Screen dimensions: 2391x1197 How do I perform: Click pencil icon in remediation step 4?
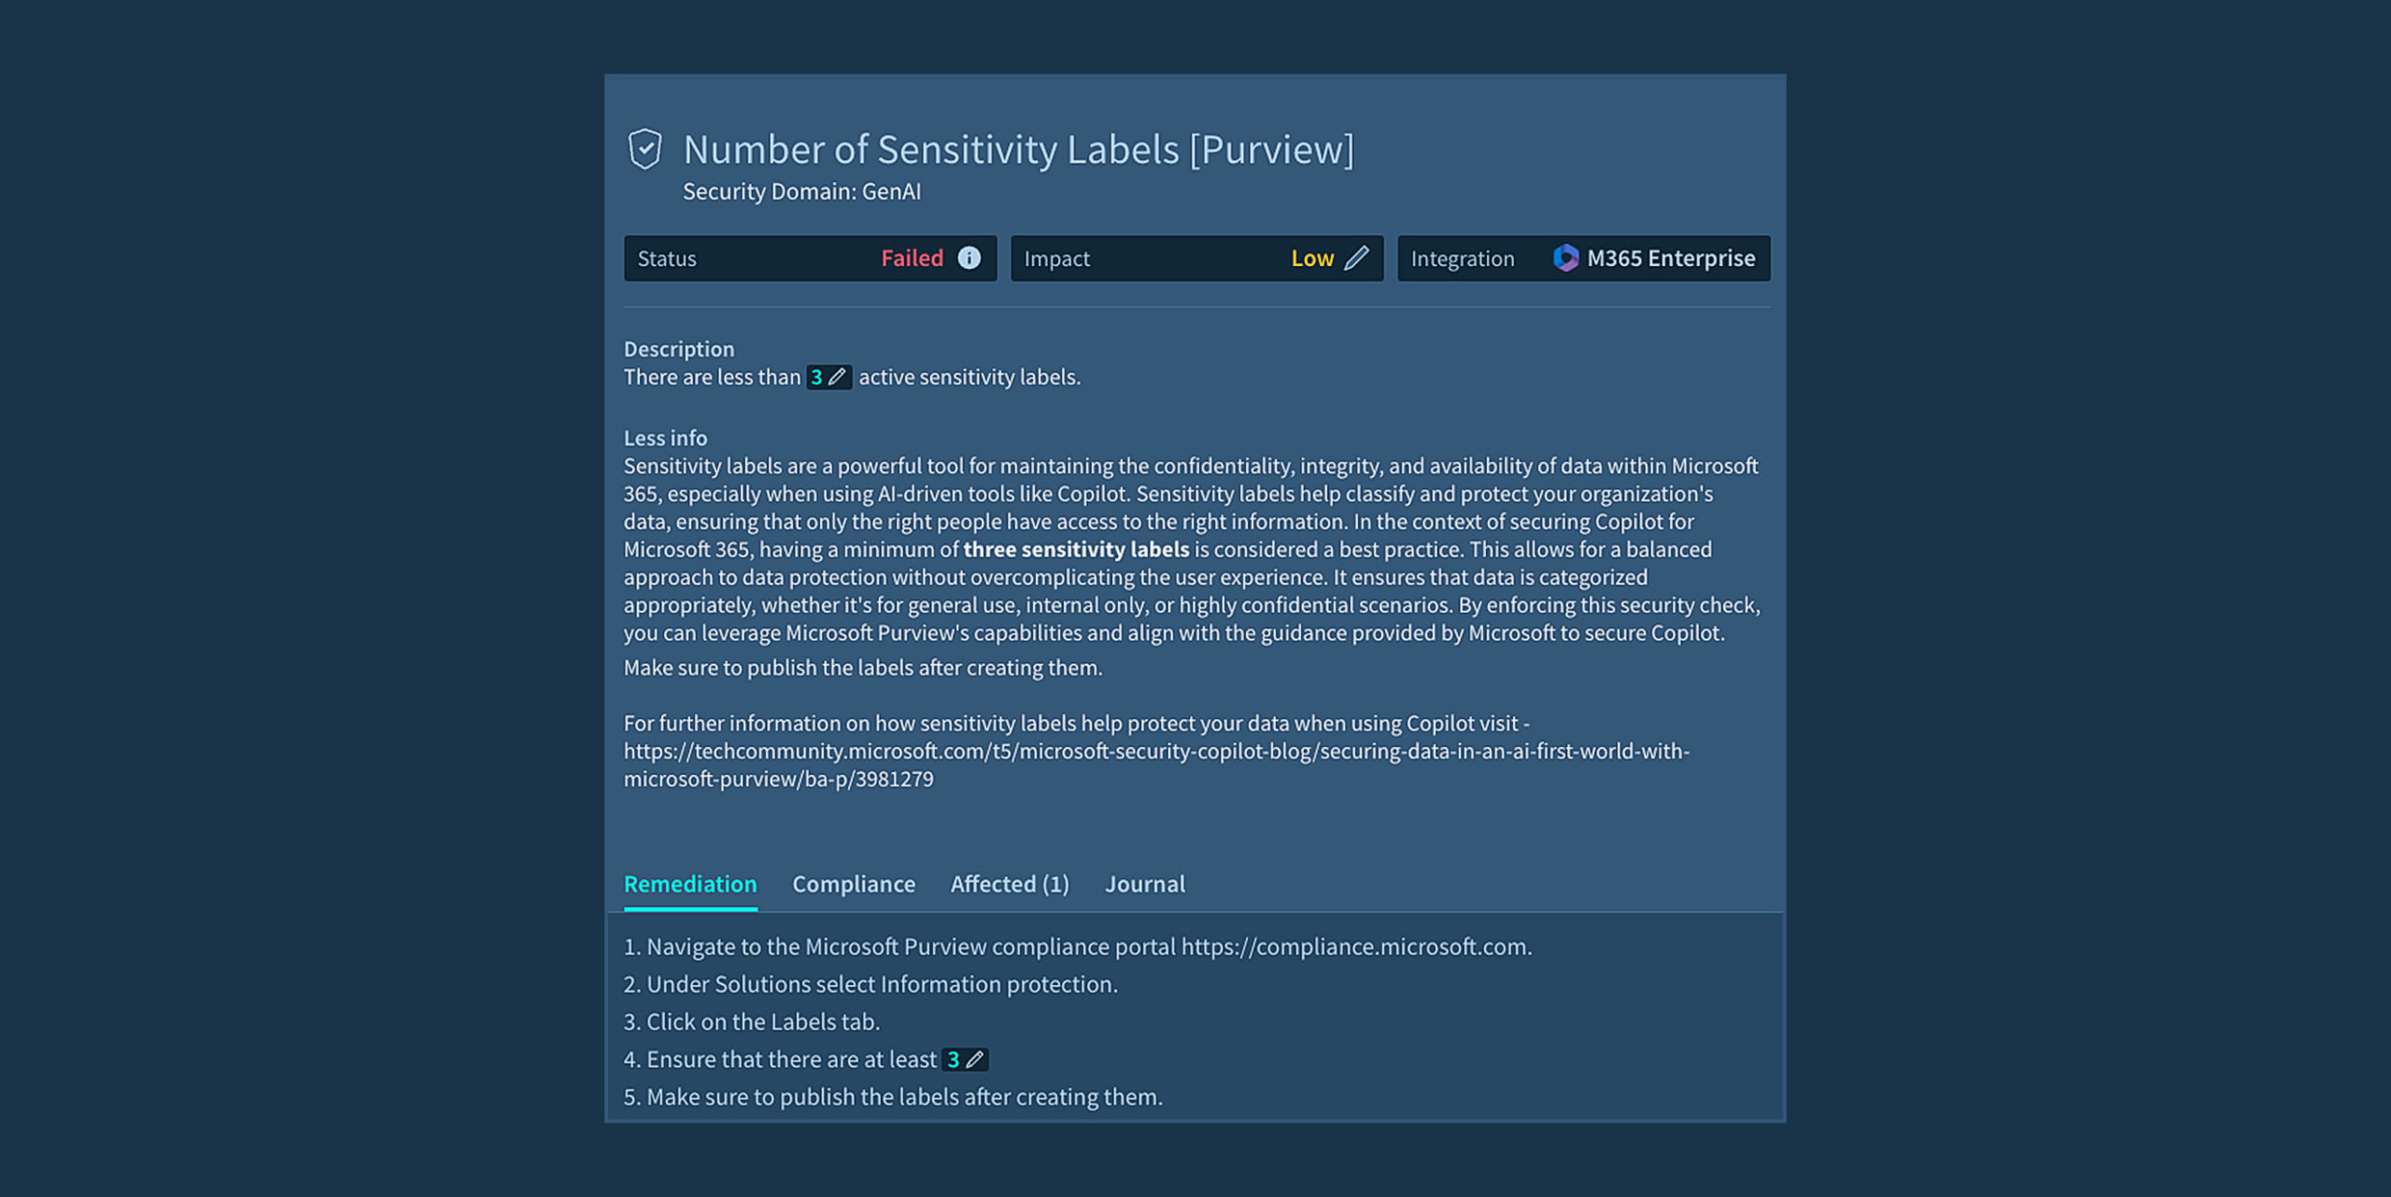tap(975, 1060)
